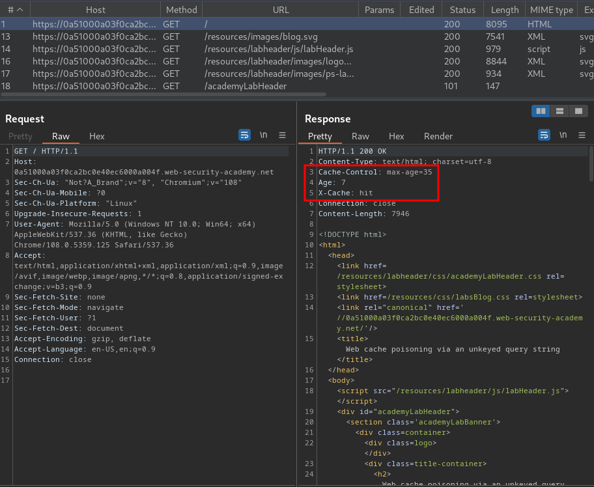This screenshot has height=487, width=594.
Task: Sort by Method column header
Action: click(182, 10)
